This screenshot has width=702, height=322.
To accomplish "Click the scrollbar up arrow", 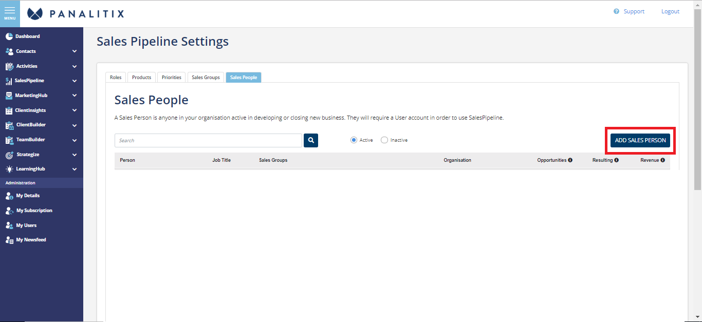I will (x=697, y=4).
